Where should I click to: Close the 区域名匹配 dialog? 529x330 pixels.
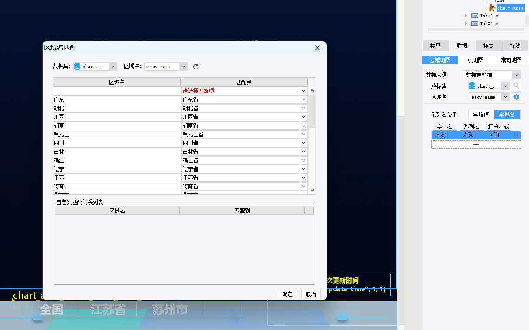pos(317,48)
